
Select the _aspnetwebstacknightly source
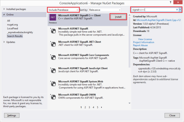20,32
